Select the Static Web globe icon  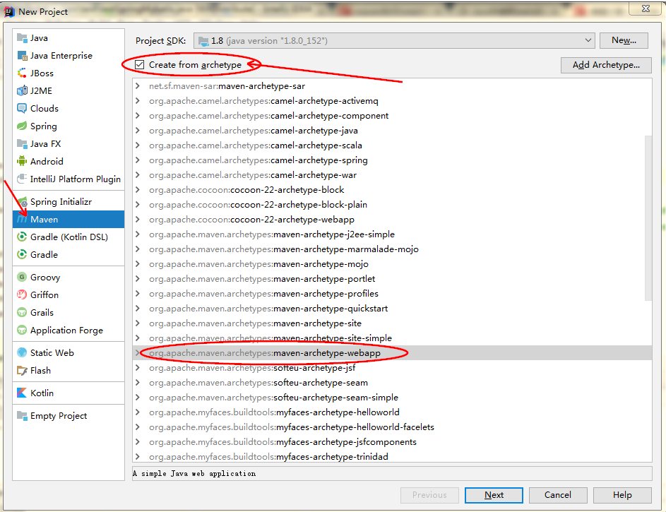click(x=22, y=353)
